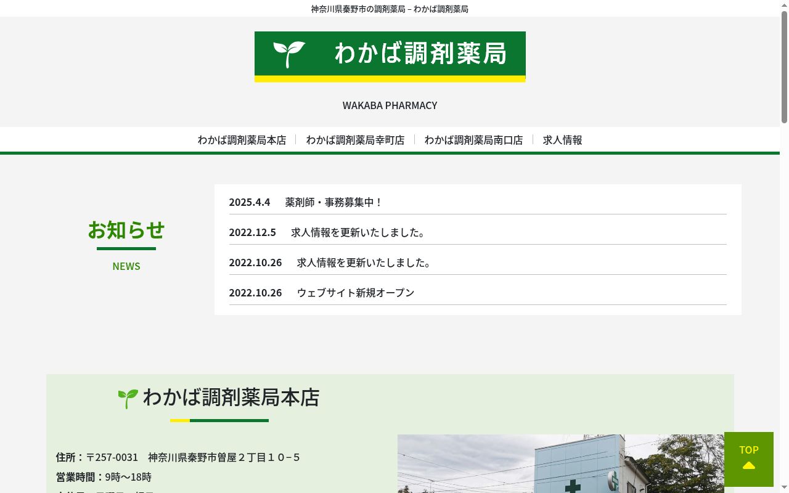
Task: Click the 神奈川県秦野市の調剤薬局 tagline at top
Action: pos(390,9)
